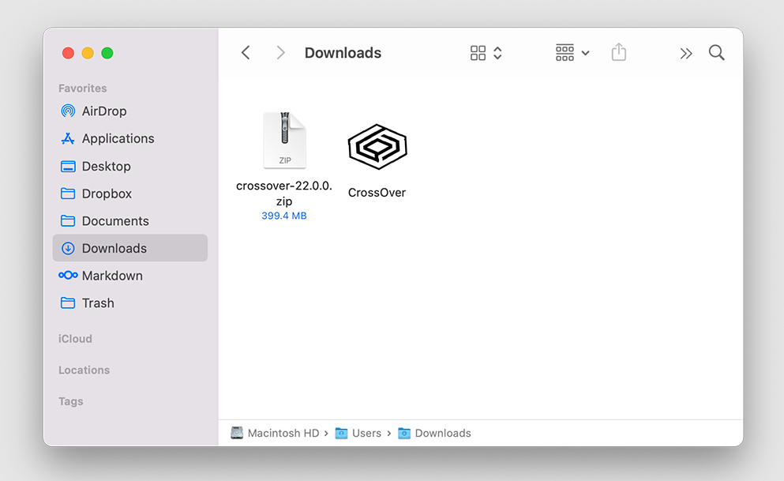Click the Dropbox folder icon
The height and width of the screenshot is (481, 784).
pos(68,193)
